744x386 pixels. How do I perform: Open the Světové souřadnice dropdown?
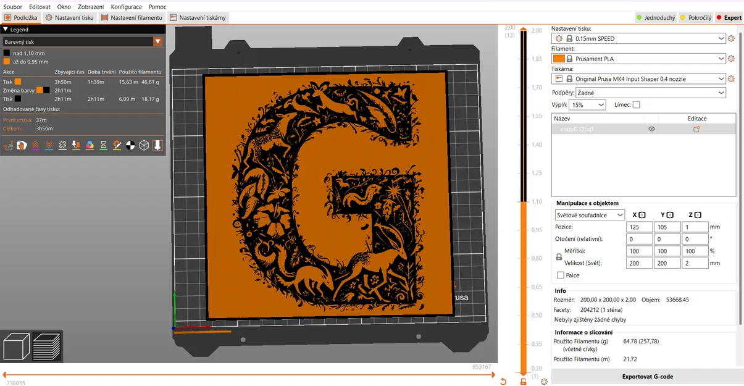click(x=590, y=215)
